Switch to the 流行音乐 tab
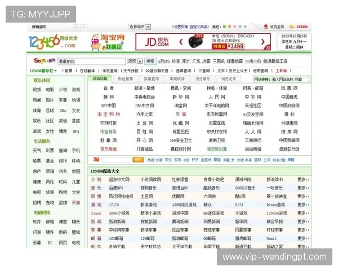The image size is (338, 271). pos(203,79)
